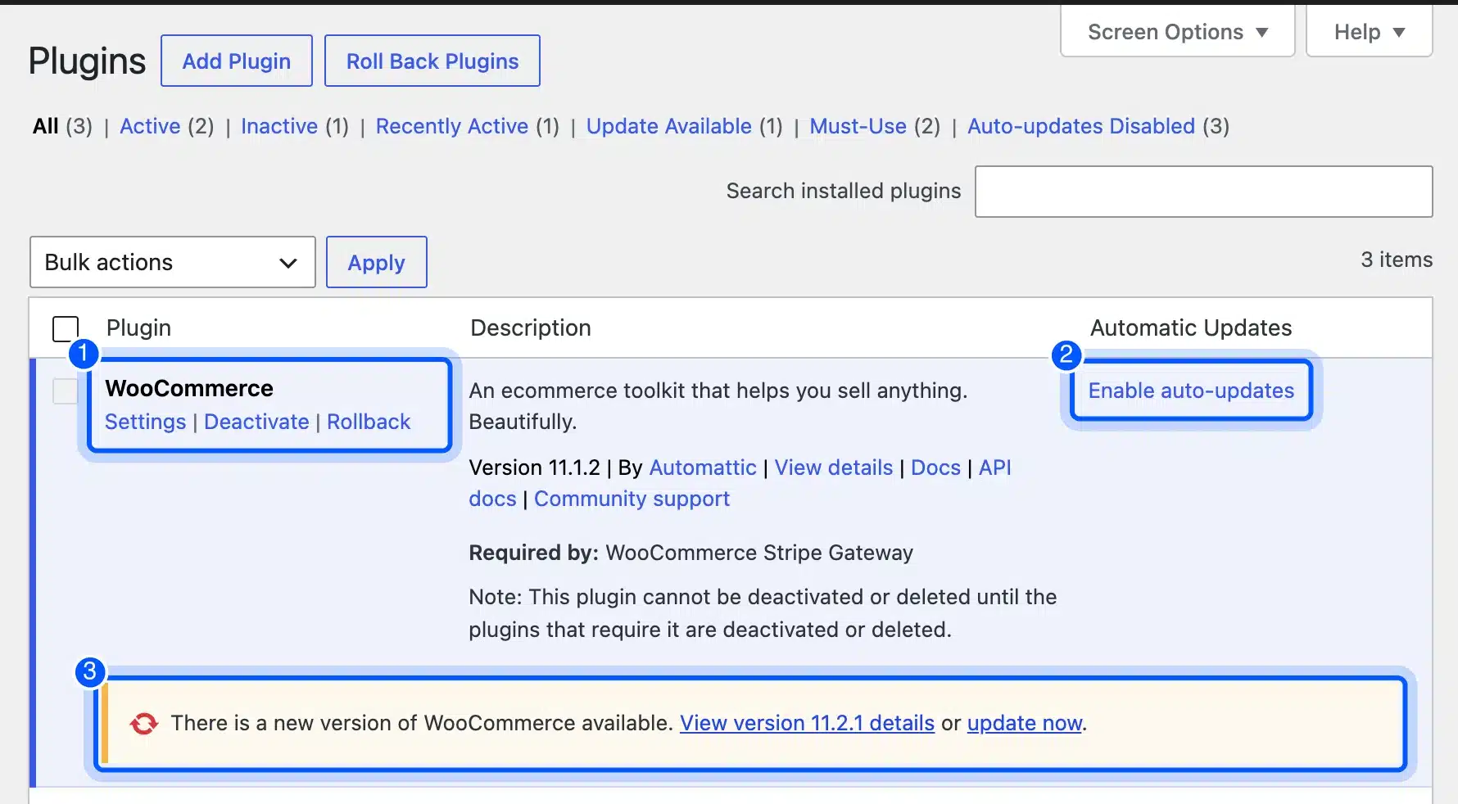View version 11.2.1 details
The height and width of the screenshot is (804, 1458).
point(807,723)
